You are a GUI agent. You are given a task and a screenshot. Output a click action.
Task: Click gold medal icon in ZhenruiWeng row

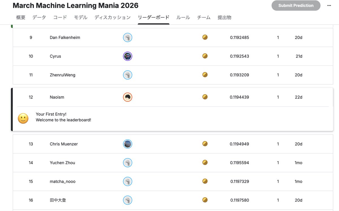tap(205, 75)
